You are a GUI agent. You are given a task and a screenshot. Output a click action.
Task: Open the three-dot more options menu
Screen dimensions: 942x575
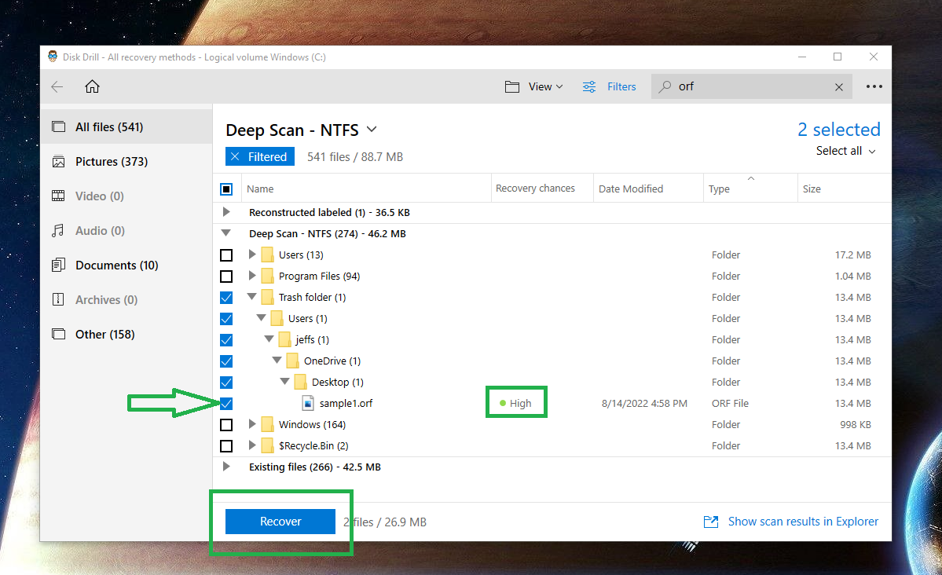[874, 86]
